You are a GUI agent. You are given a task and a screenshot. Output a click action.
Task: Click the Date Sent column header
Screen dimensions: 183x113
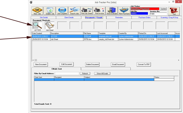click(44, 77)
